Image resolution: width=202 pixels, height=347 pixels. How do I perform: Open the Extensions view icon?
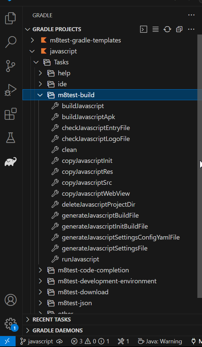coord(11,114)
